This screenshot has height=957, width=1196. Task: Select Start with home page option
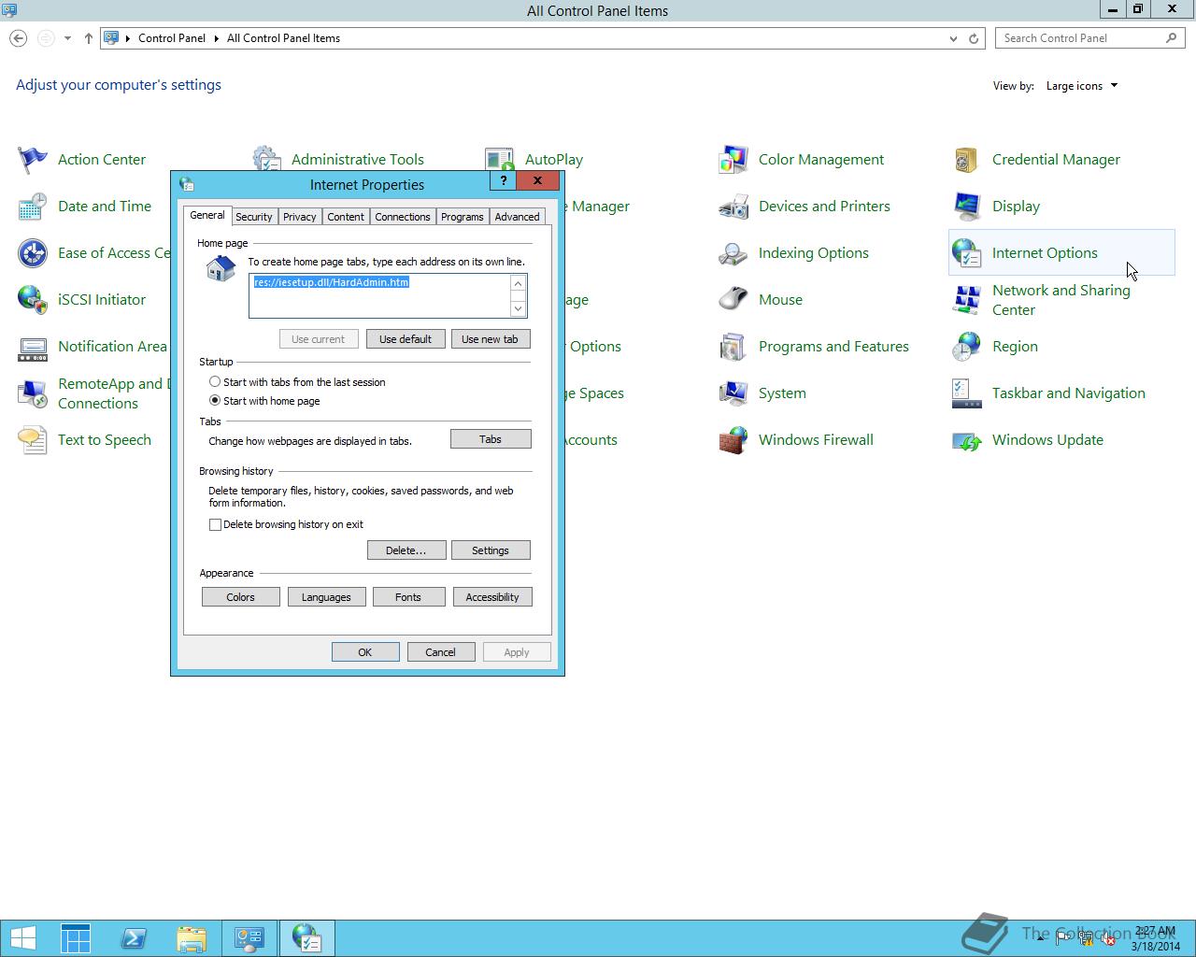pyautogui.click(x=264, y=401)
